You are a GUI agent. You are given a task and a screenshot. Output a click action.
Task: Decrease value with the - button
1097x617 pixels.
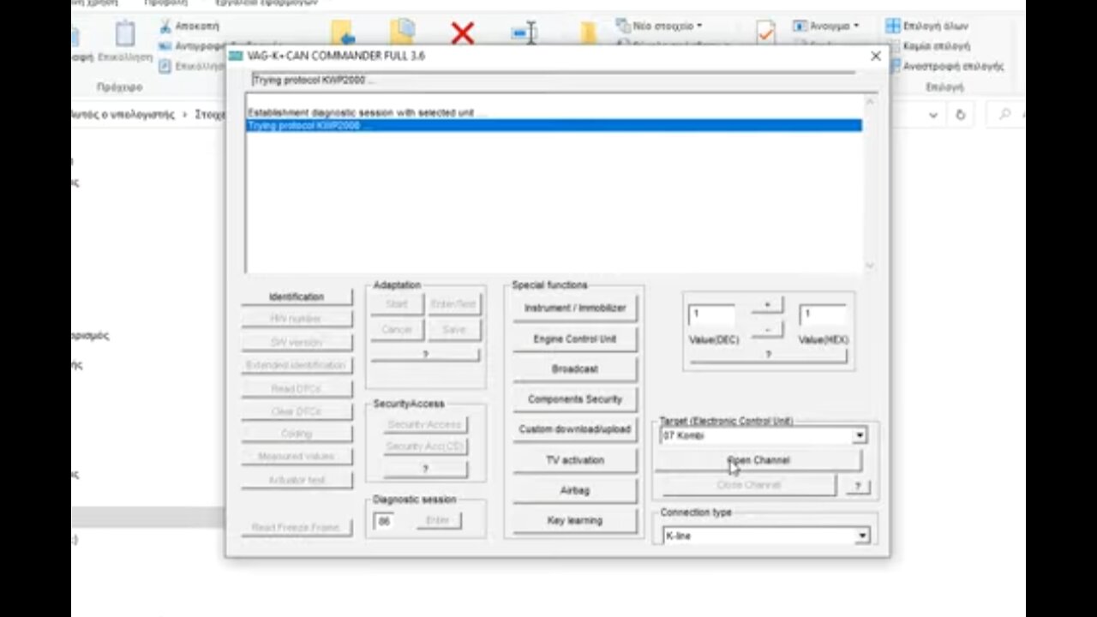(767, 329)
